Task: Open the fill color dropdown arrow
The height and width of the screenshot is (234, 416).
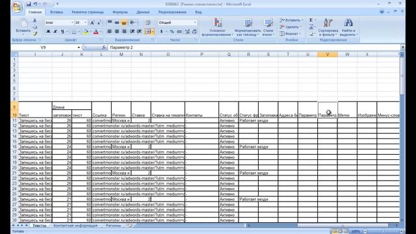Action: pyautogui.click(x=90, y=32)
